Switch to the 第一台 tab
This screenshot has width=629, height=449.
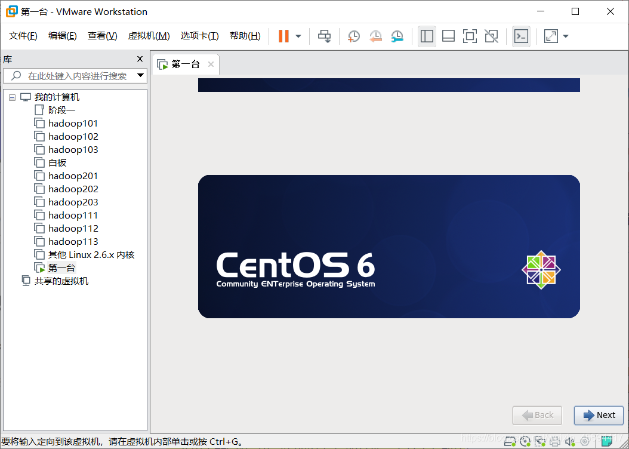[x=186, y=64]
